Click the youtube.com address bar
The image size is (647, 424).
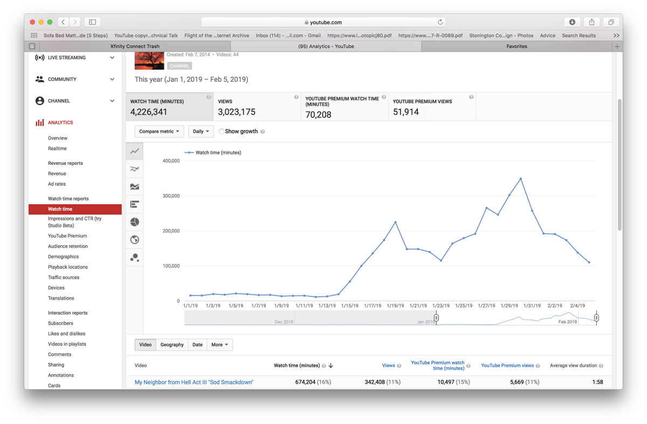tap(323, 22)
